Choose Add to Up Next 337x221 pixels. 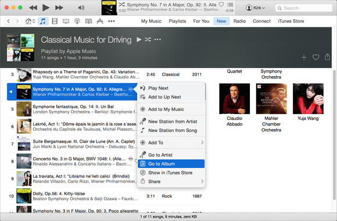171,97
